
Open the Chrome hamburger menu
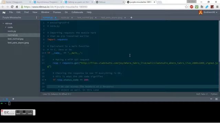[x=217, y=7]
